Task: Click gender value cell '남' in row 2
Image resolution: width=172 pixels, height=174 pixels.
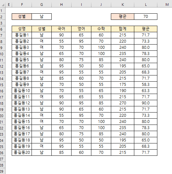Action: click(42, 17)
